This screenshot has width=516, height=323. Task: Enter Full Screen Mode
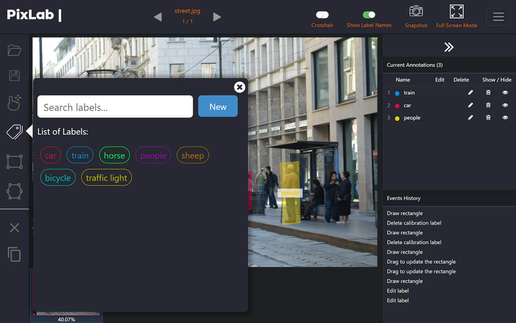point(456,12)
